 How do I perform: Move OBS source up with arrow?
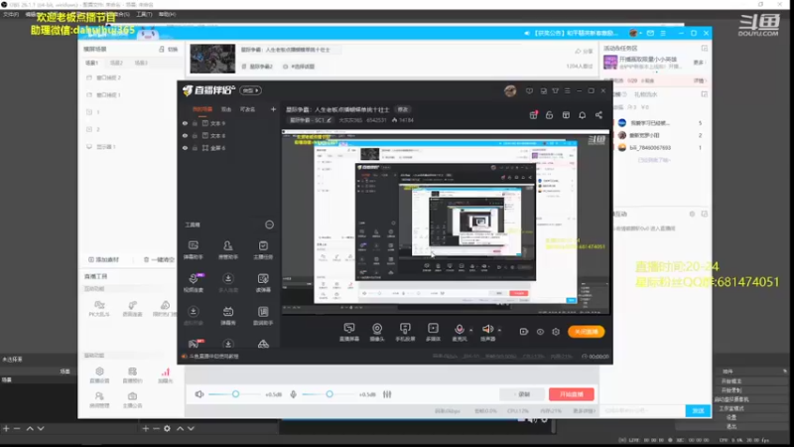tap(180, 429)
